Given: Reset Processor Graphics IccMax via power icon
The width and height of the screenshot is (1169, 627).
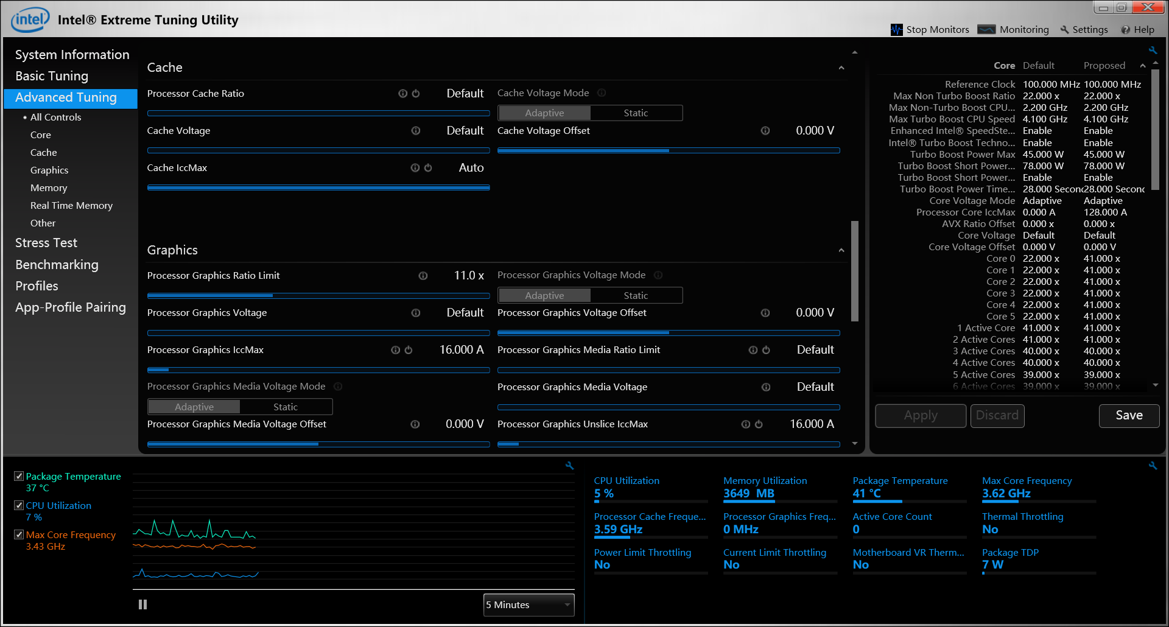Looking at the screenshot, I should (409, 350).
